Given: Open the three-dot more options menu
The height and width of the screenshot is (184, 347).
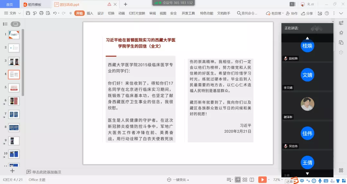Looking at the screenshot, I should point(334,13).
